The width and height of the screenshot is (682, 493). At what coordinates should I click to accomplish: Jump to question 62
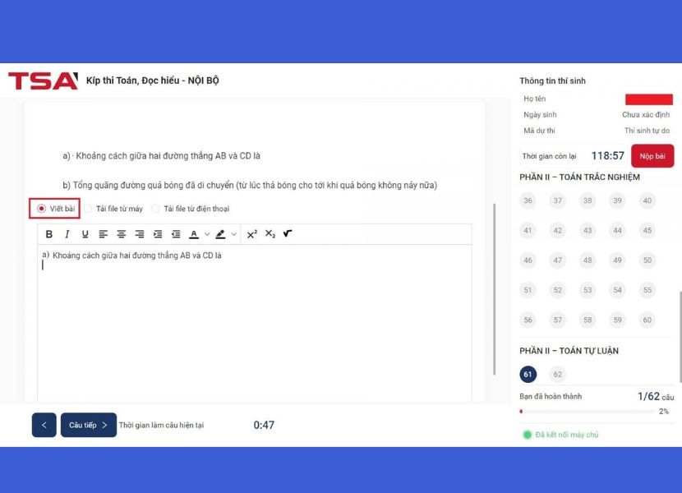pyautogui.click(x=558, y=375)
